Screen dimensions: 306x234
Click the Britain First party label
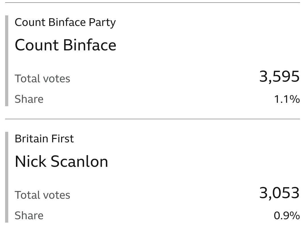[44, 139]
